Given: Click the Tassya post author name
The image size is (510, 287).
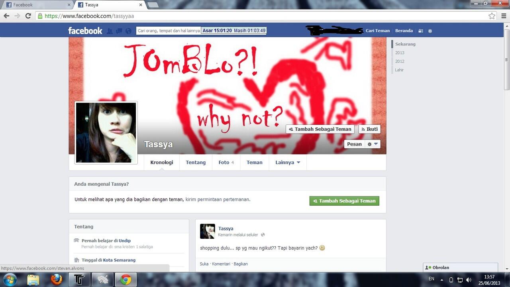Looking at the screenshot, I should click(x=226, y=228).
